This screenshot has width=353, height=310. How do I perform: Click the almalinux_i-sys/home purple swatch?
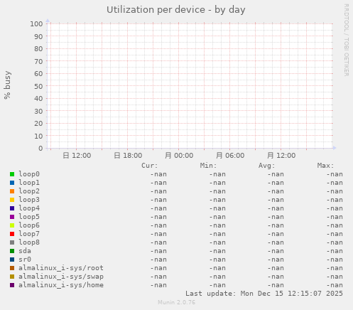pos(12,285)
